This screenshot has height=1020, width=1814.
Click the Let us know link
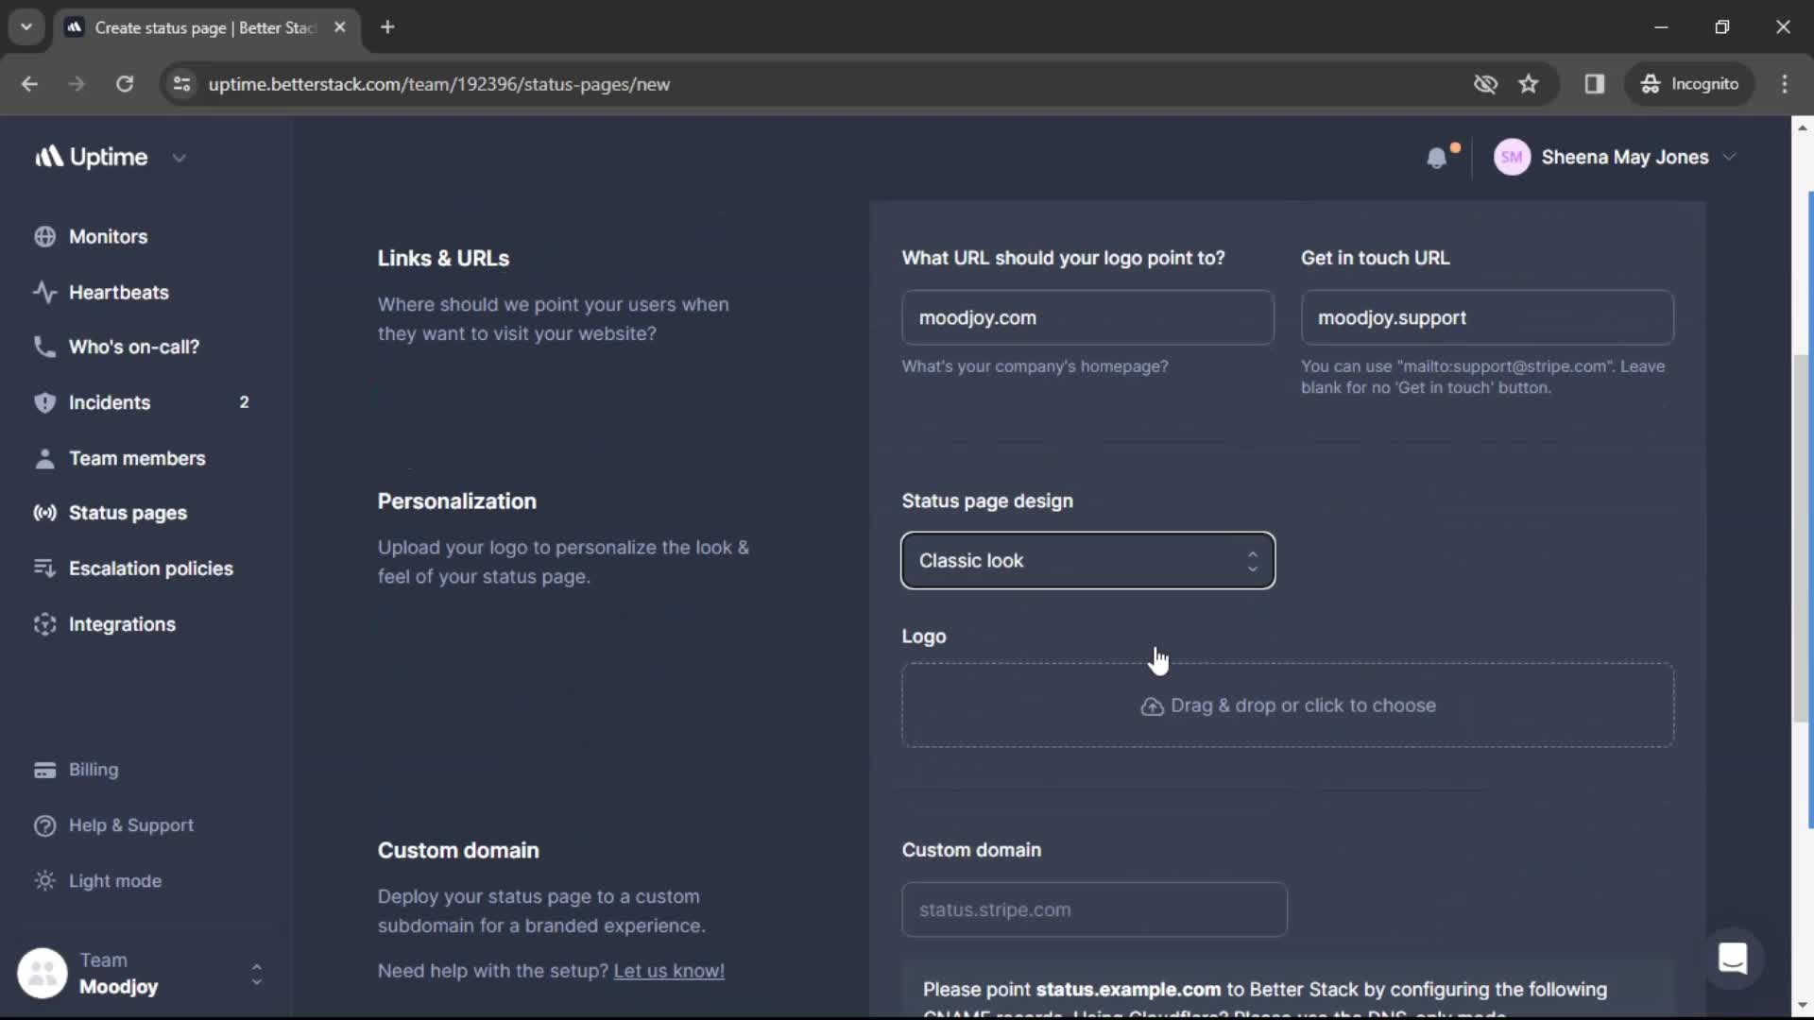click(x=669, y=970)
